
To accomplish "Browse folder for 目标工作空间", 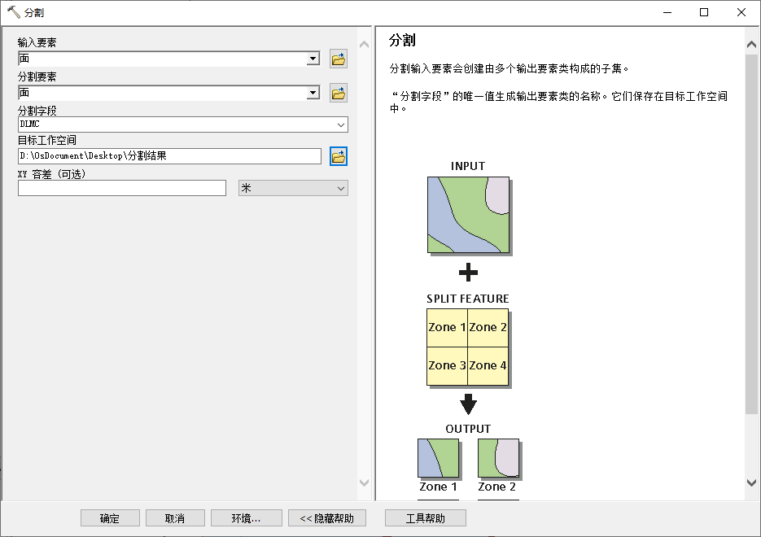I will [339, 156].
